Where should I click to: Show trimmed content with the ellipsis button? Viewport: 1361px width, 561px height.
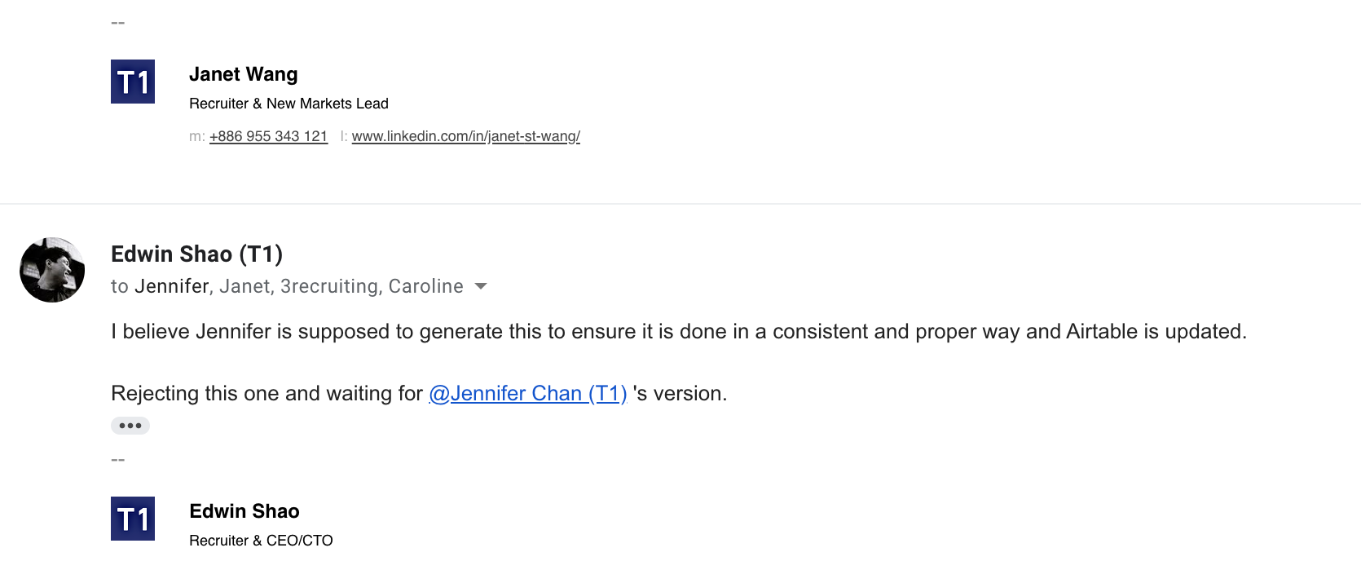pyautogui.click(x=130, y=426)
